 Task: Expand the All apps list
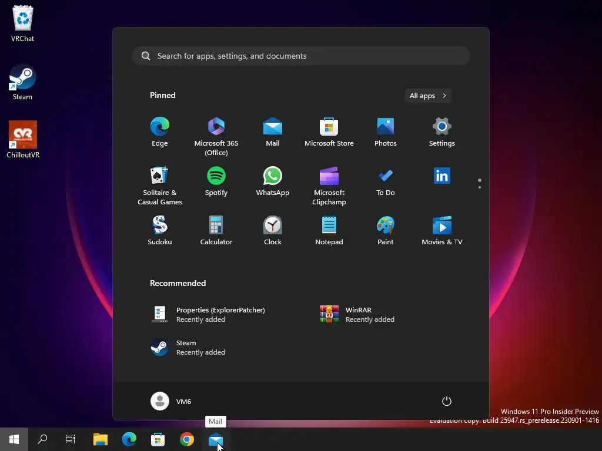[x=428, y=96]
